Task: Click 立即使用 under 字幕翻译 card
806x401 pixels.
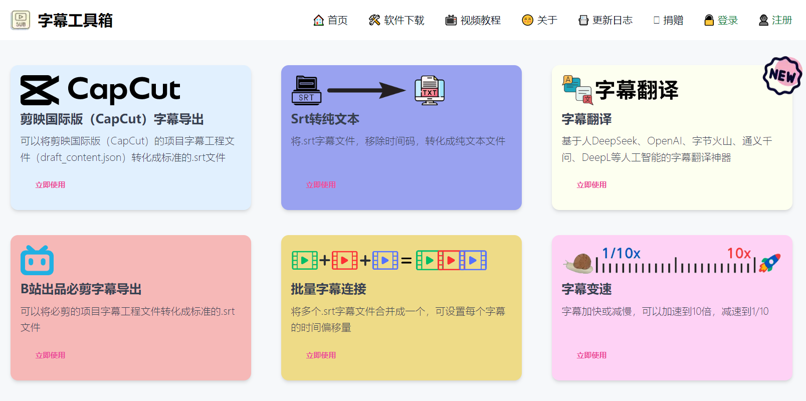Action: point(591,185)
